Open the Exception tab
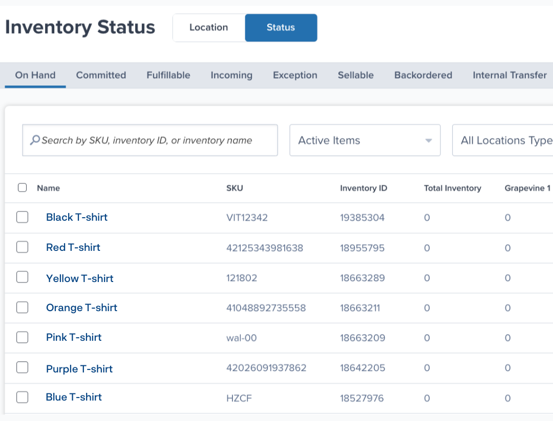Screen dimensions: 553x421 click(295, 75)
